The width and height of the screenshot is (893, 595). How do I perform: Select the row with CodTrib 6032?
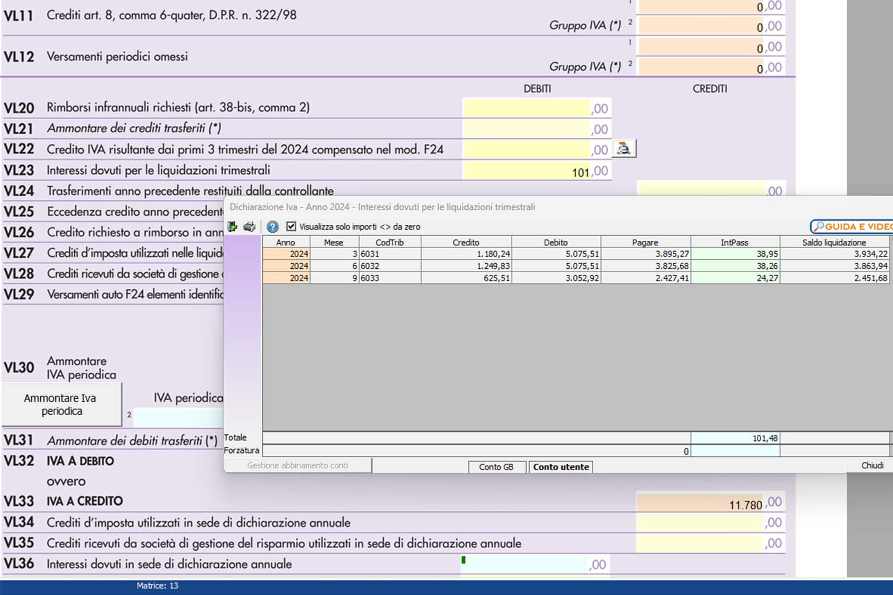coord(389,266)
